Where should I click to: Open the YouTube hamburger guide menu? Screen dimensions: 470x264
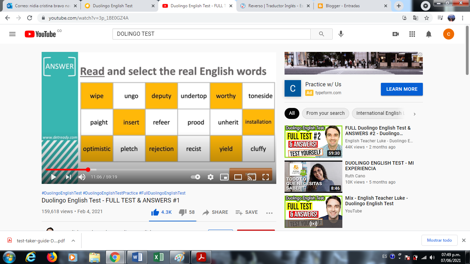tap(12, 34)
